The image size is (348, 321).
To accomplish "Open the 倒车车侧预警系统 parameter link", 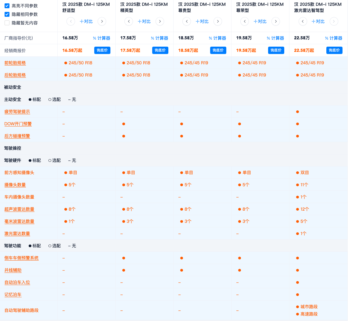I will pyautogui.click(x=22, y=258).
